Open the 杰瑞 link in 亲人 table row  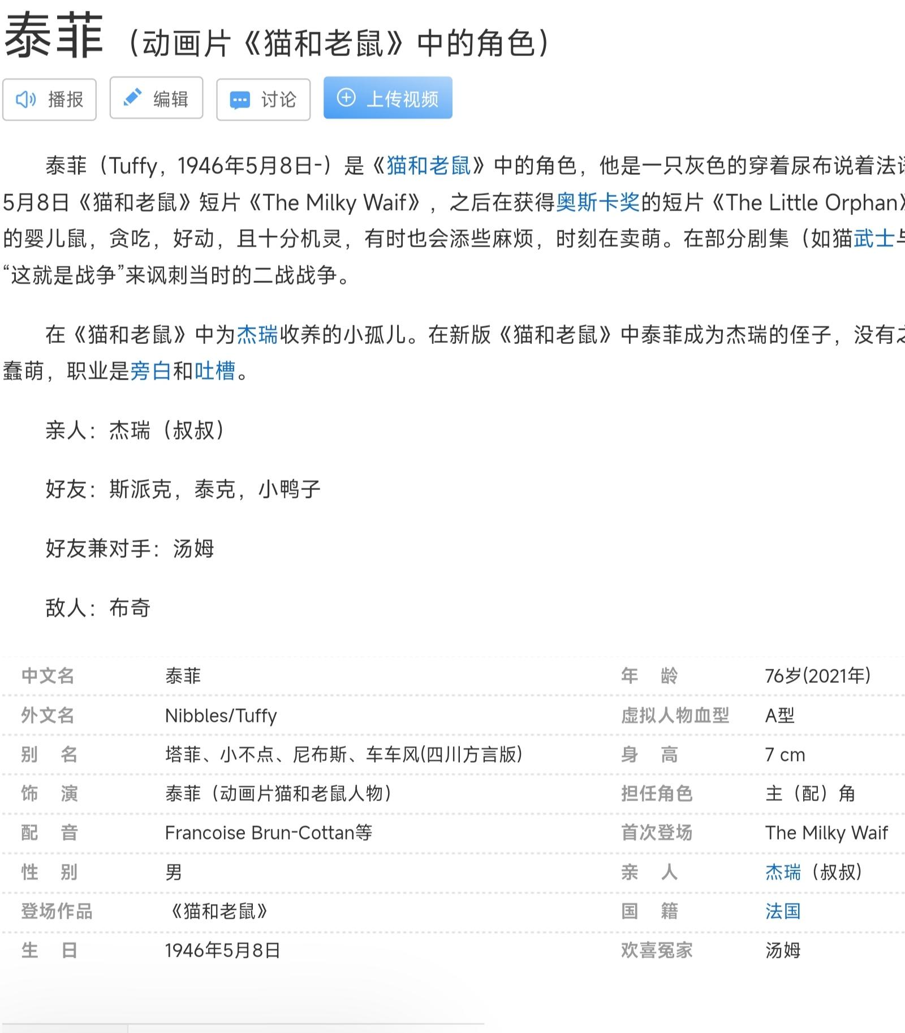click(x=783, y=872)
